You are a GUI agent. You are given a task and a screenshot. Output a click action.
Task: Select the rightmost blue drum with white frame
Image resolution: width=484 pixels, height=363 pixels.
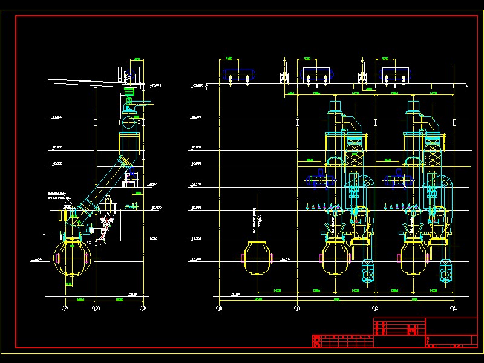(x=395, y=75)
